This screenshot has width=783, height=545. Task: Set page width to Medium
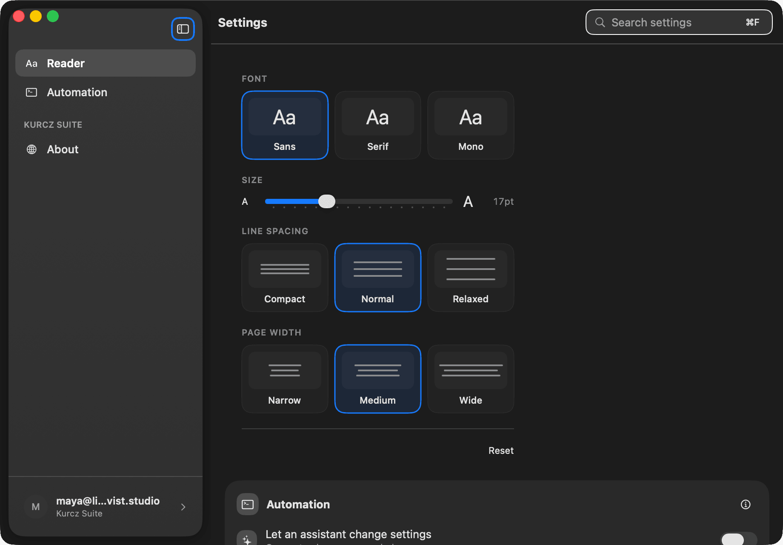[378, 379]
